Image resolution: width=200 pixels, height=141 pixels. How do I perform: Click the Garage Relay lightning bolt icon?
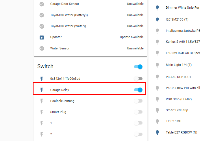(42, 90)
